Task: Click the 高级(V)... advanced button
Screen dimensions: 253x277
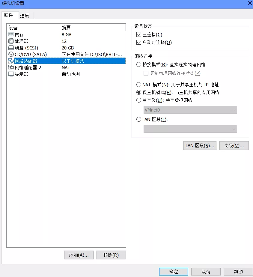Action: point(234,146)
